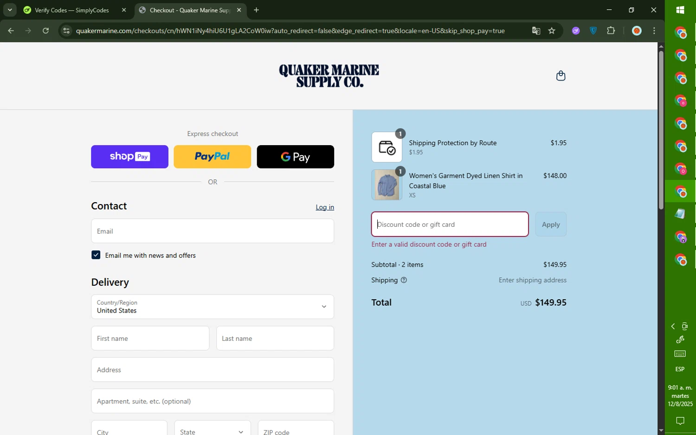Click the Express checkout heading

(213, 134)
